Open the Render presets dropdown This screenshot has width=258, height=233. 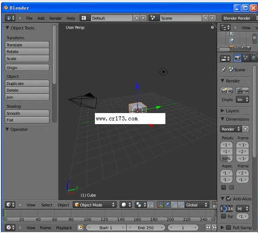pos(231,129)
